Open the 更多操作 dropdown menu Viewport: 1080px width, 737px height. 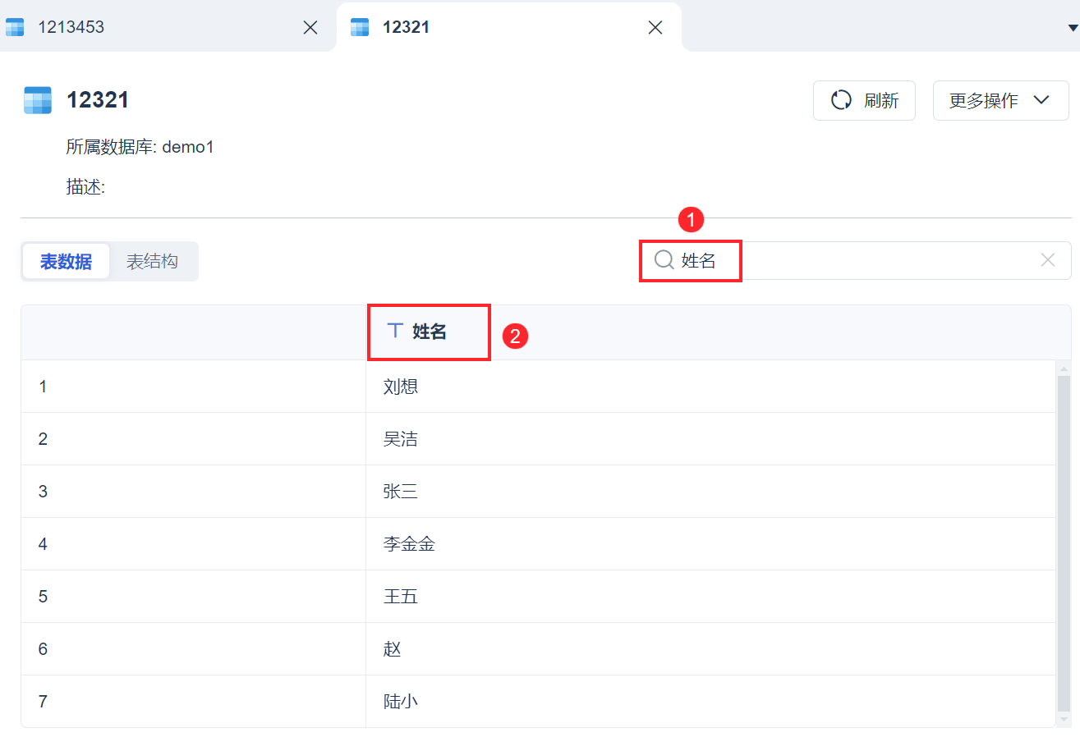click(x=1000, y=100)
